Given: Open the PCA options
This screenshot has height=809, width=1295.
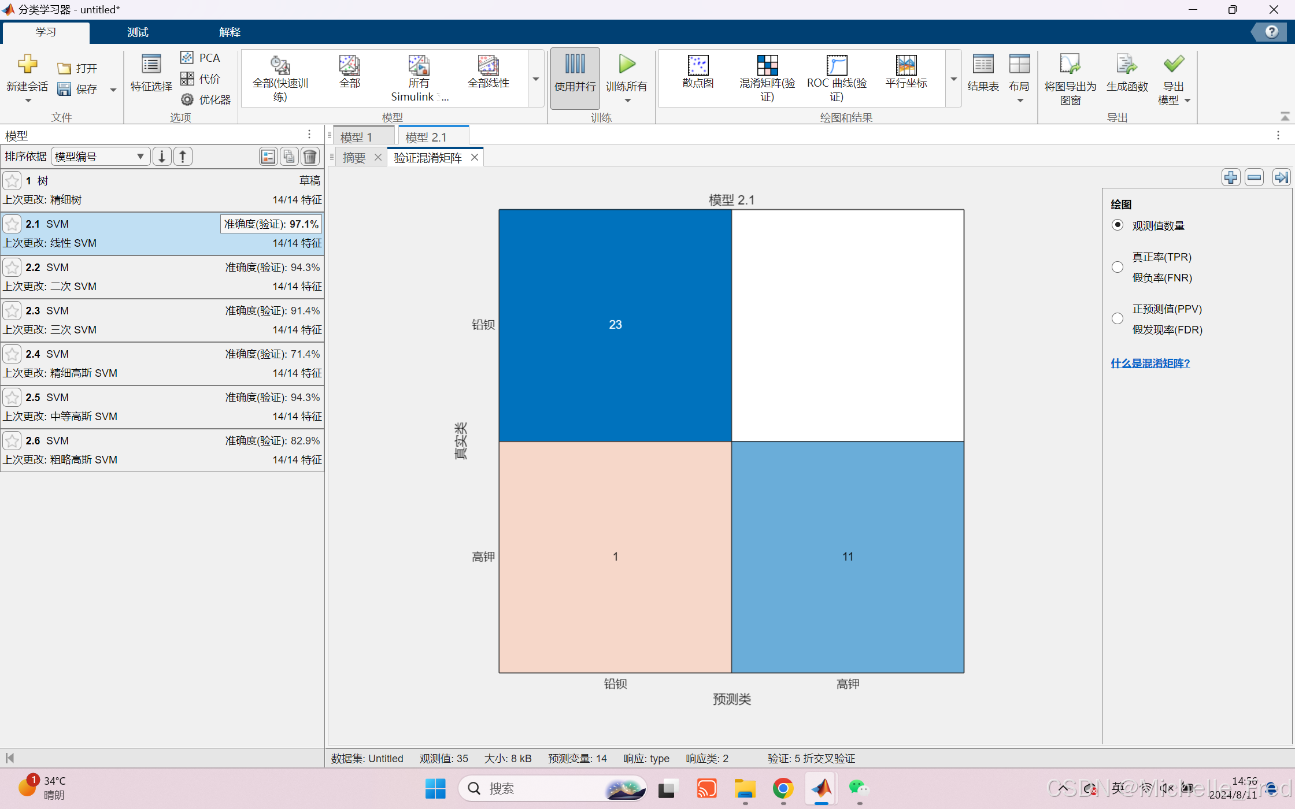Looking at the screenshot, I should (201, 58).
